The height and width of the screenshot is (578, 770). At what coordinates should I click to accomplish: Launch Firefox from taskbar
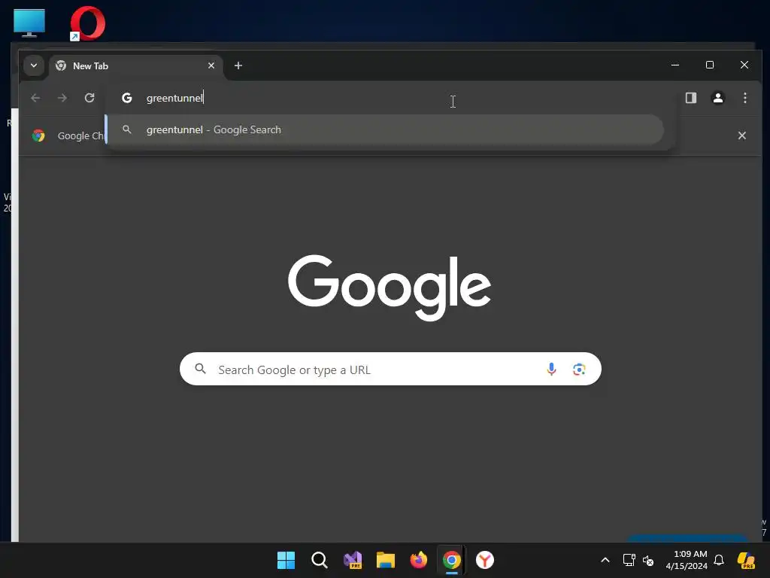click(x=419, y=560)
